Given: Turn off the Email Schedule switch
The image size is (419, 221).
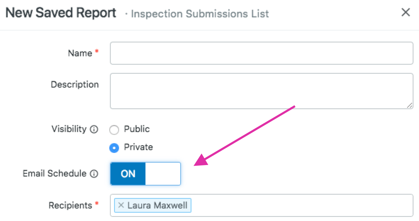Looking at the screenshot, I should pos(145,174).
